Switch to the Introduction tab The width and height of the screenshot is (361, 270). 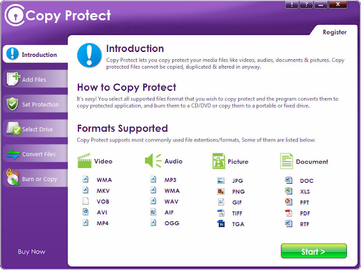tap(35, 54)
